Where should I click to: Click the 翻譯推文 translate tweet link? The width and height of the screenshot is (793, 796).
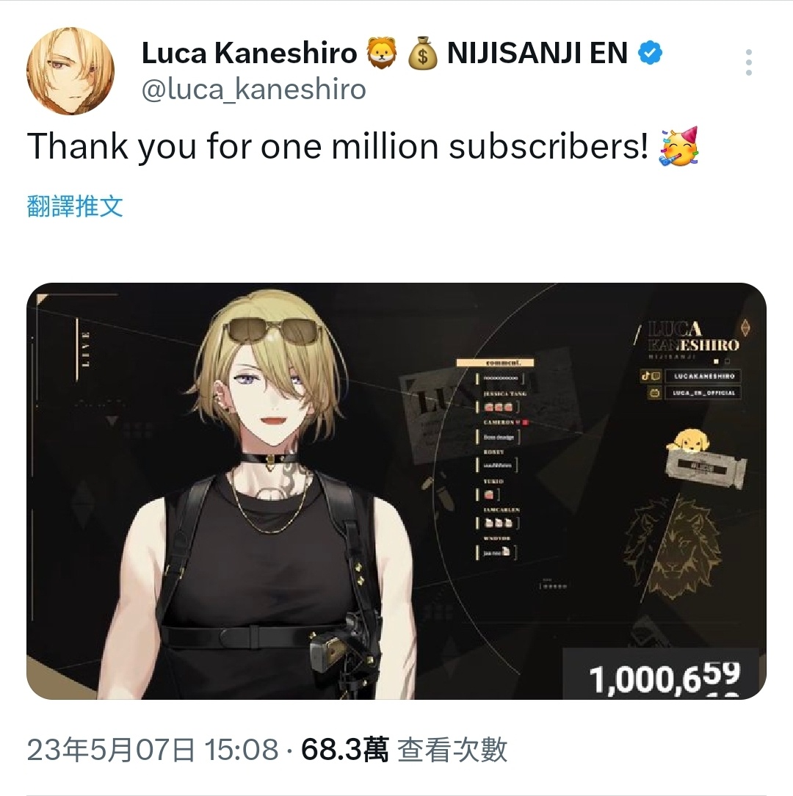pyautogui.click(x=75, y=206)
